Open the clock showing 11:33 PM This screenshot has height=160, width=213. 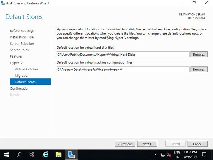[x=190, y=154]
